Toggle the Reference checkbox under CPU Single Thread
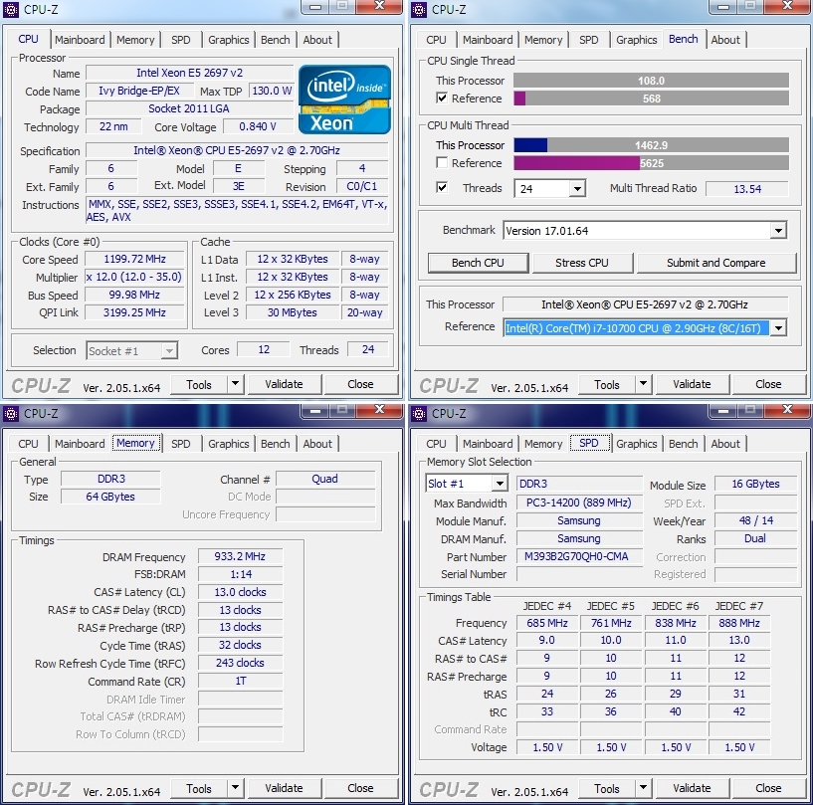The width and height of the screenshot is (813, 805). pos(442,98)
